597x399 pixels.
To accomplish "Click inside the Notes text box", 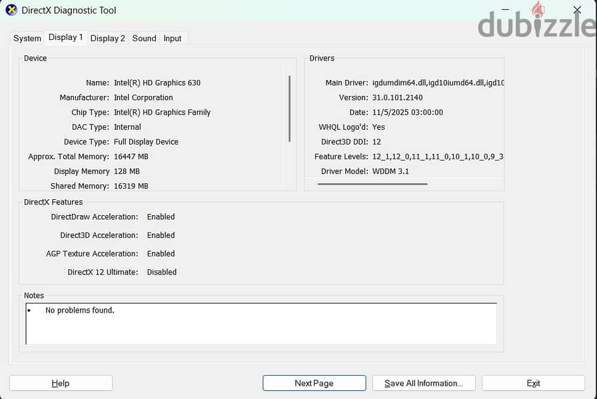I will point(261,324).
